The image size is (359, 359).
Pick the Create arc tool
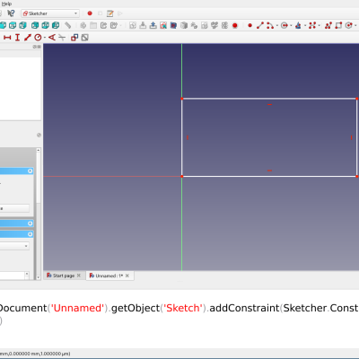pyautogui.click(x=270, y=25)
